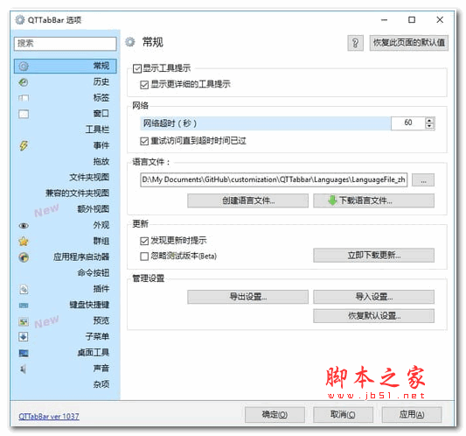Click the 窗口 window icon in sidebar
This screenshot has width=466, height=436.
pyautogui.click(x=24, y=114)
